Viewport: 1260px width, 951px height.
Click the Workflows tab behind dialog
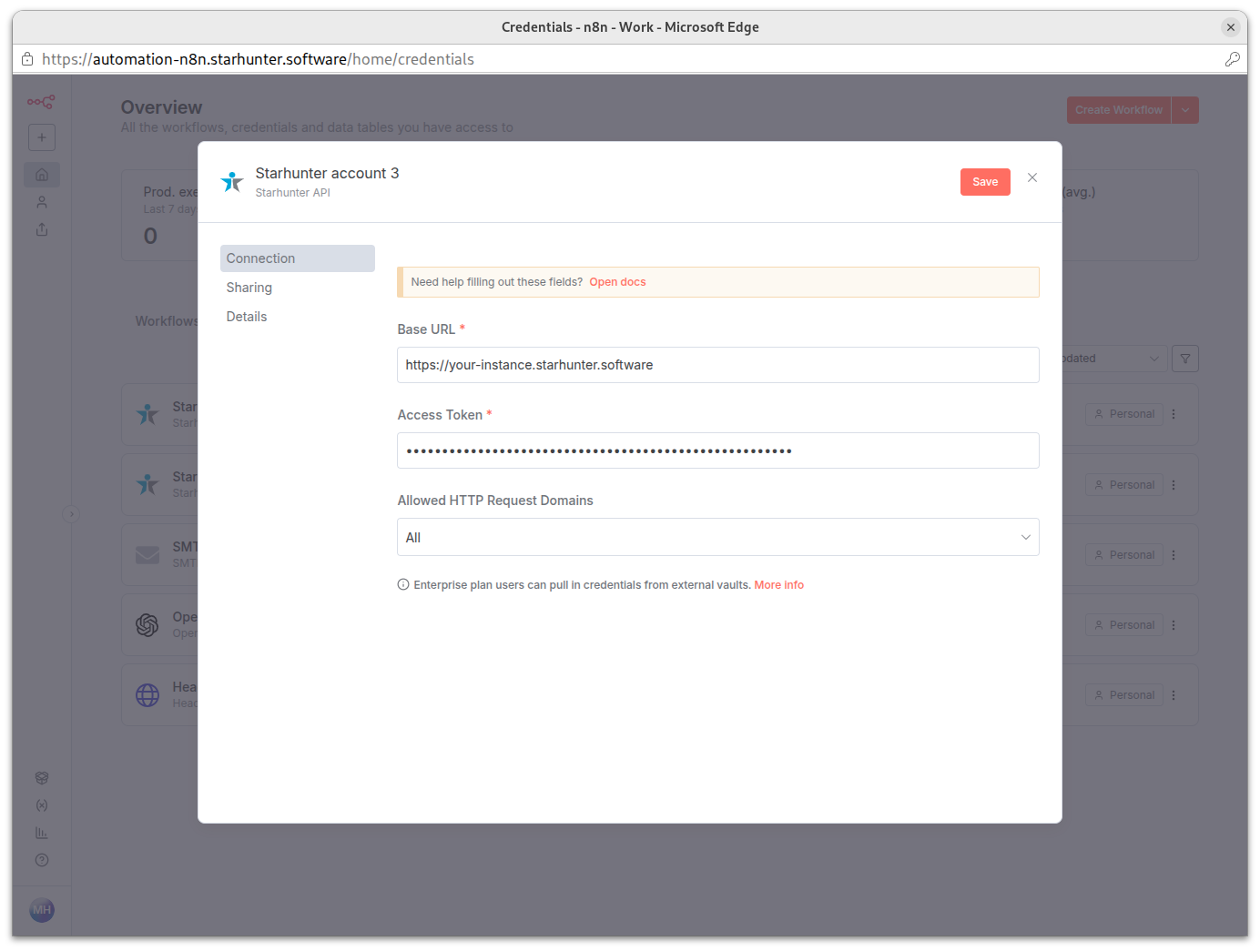point(167,321)
